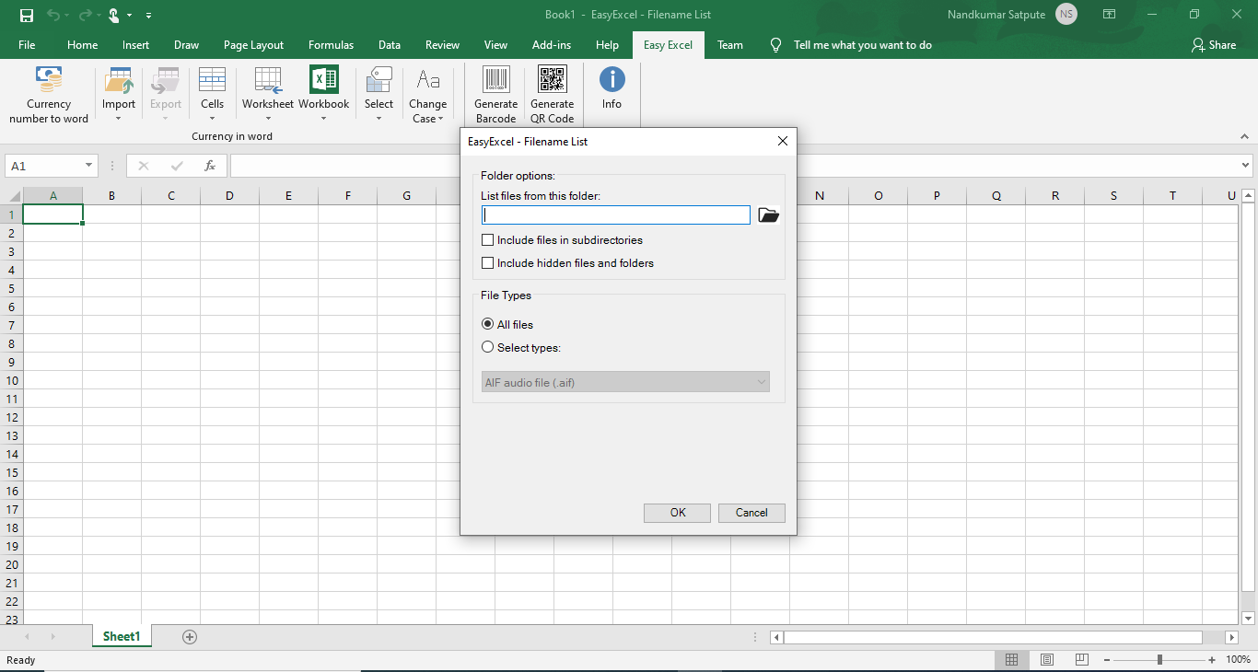This screenshot has height=672, width=1258.
Task: Switch to the Home tab
Action: (82, 45)
